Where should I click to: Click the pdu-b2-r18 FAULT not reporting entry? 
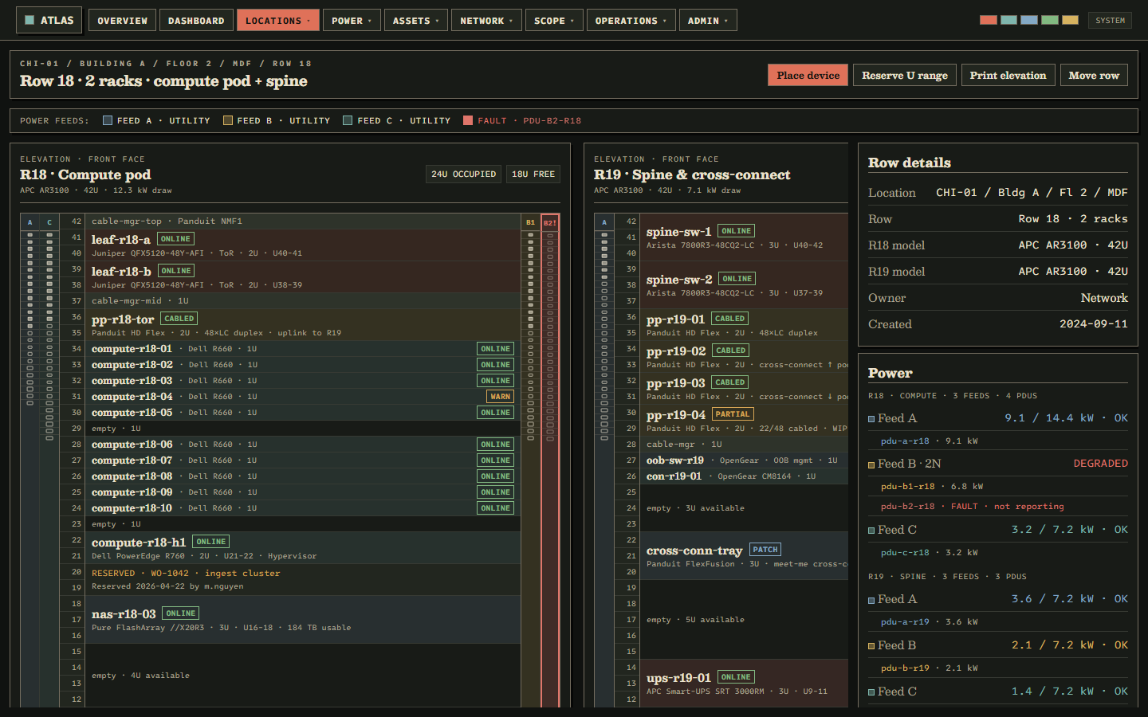coord(998,507)
